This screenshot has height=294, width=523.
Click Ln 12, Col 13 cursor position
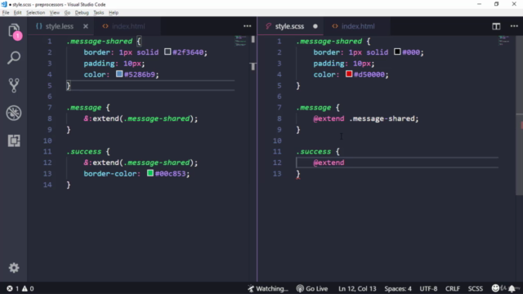(357, 288)
